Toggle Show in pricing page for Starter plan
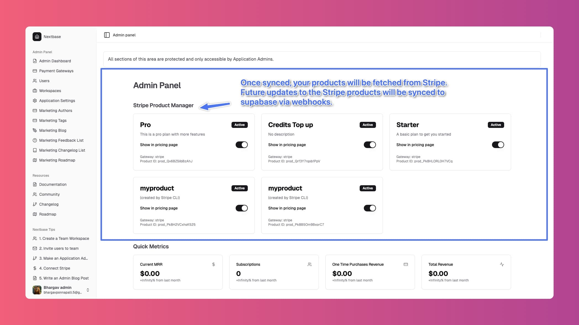Image resolution: width=579 pixels, height=325 pixels. 498,144
